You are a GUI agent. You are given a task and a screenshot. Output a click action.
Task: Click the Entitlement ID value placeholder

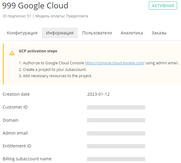[116, 146]
